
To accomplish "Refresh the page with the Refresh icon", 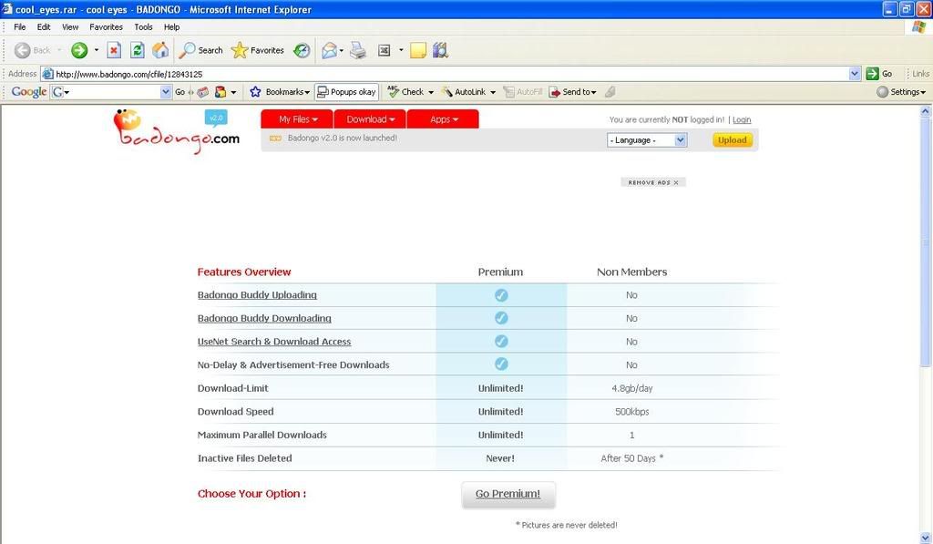I will pyautogui.click(x=138, y=50).
